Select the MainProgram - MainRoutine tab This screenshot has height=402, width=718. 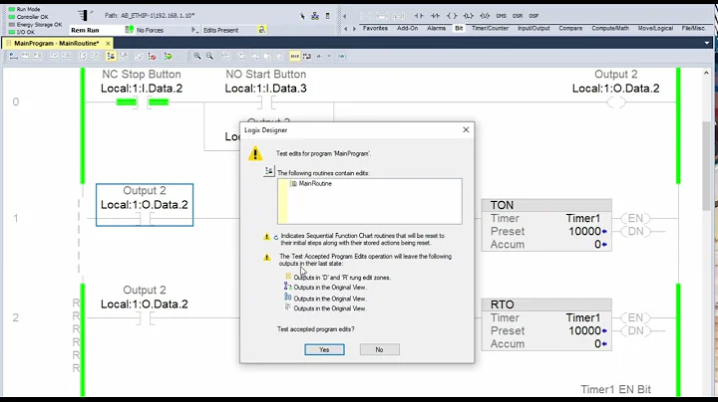(56, 43)
